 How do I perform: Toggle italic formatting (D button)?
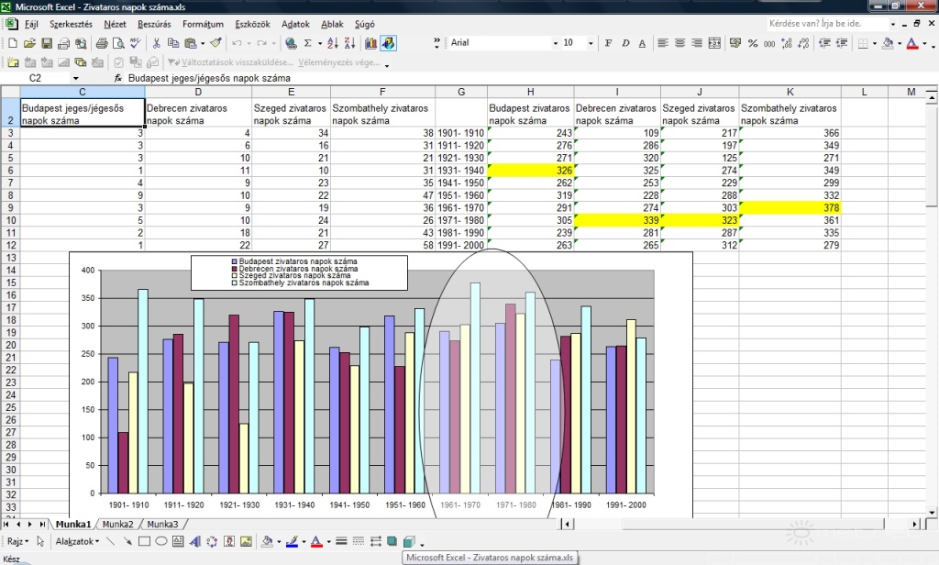point(624,43)
